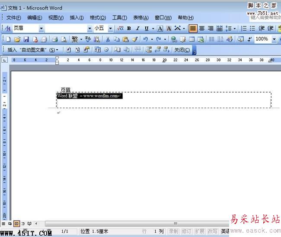Viewport: 281px width, 237px height.
Task: Open the Styles and Formatting pane icon
Action: click(x=8, y=28)
